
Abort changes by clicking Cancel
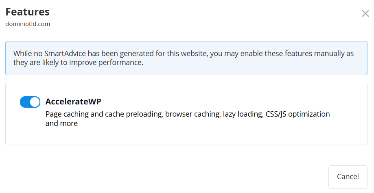click(348, 177)
